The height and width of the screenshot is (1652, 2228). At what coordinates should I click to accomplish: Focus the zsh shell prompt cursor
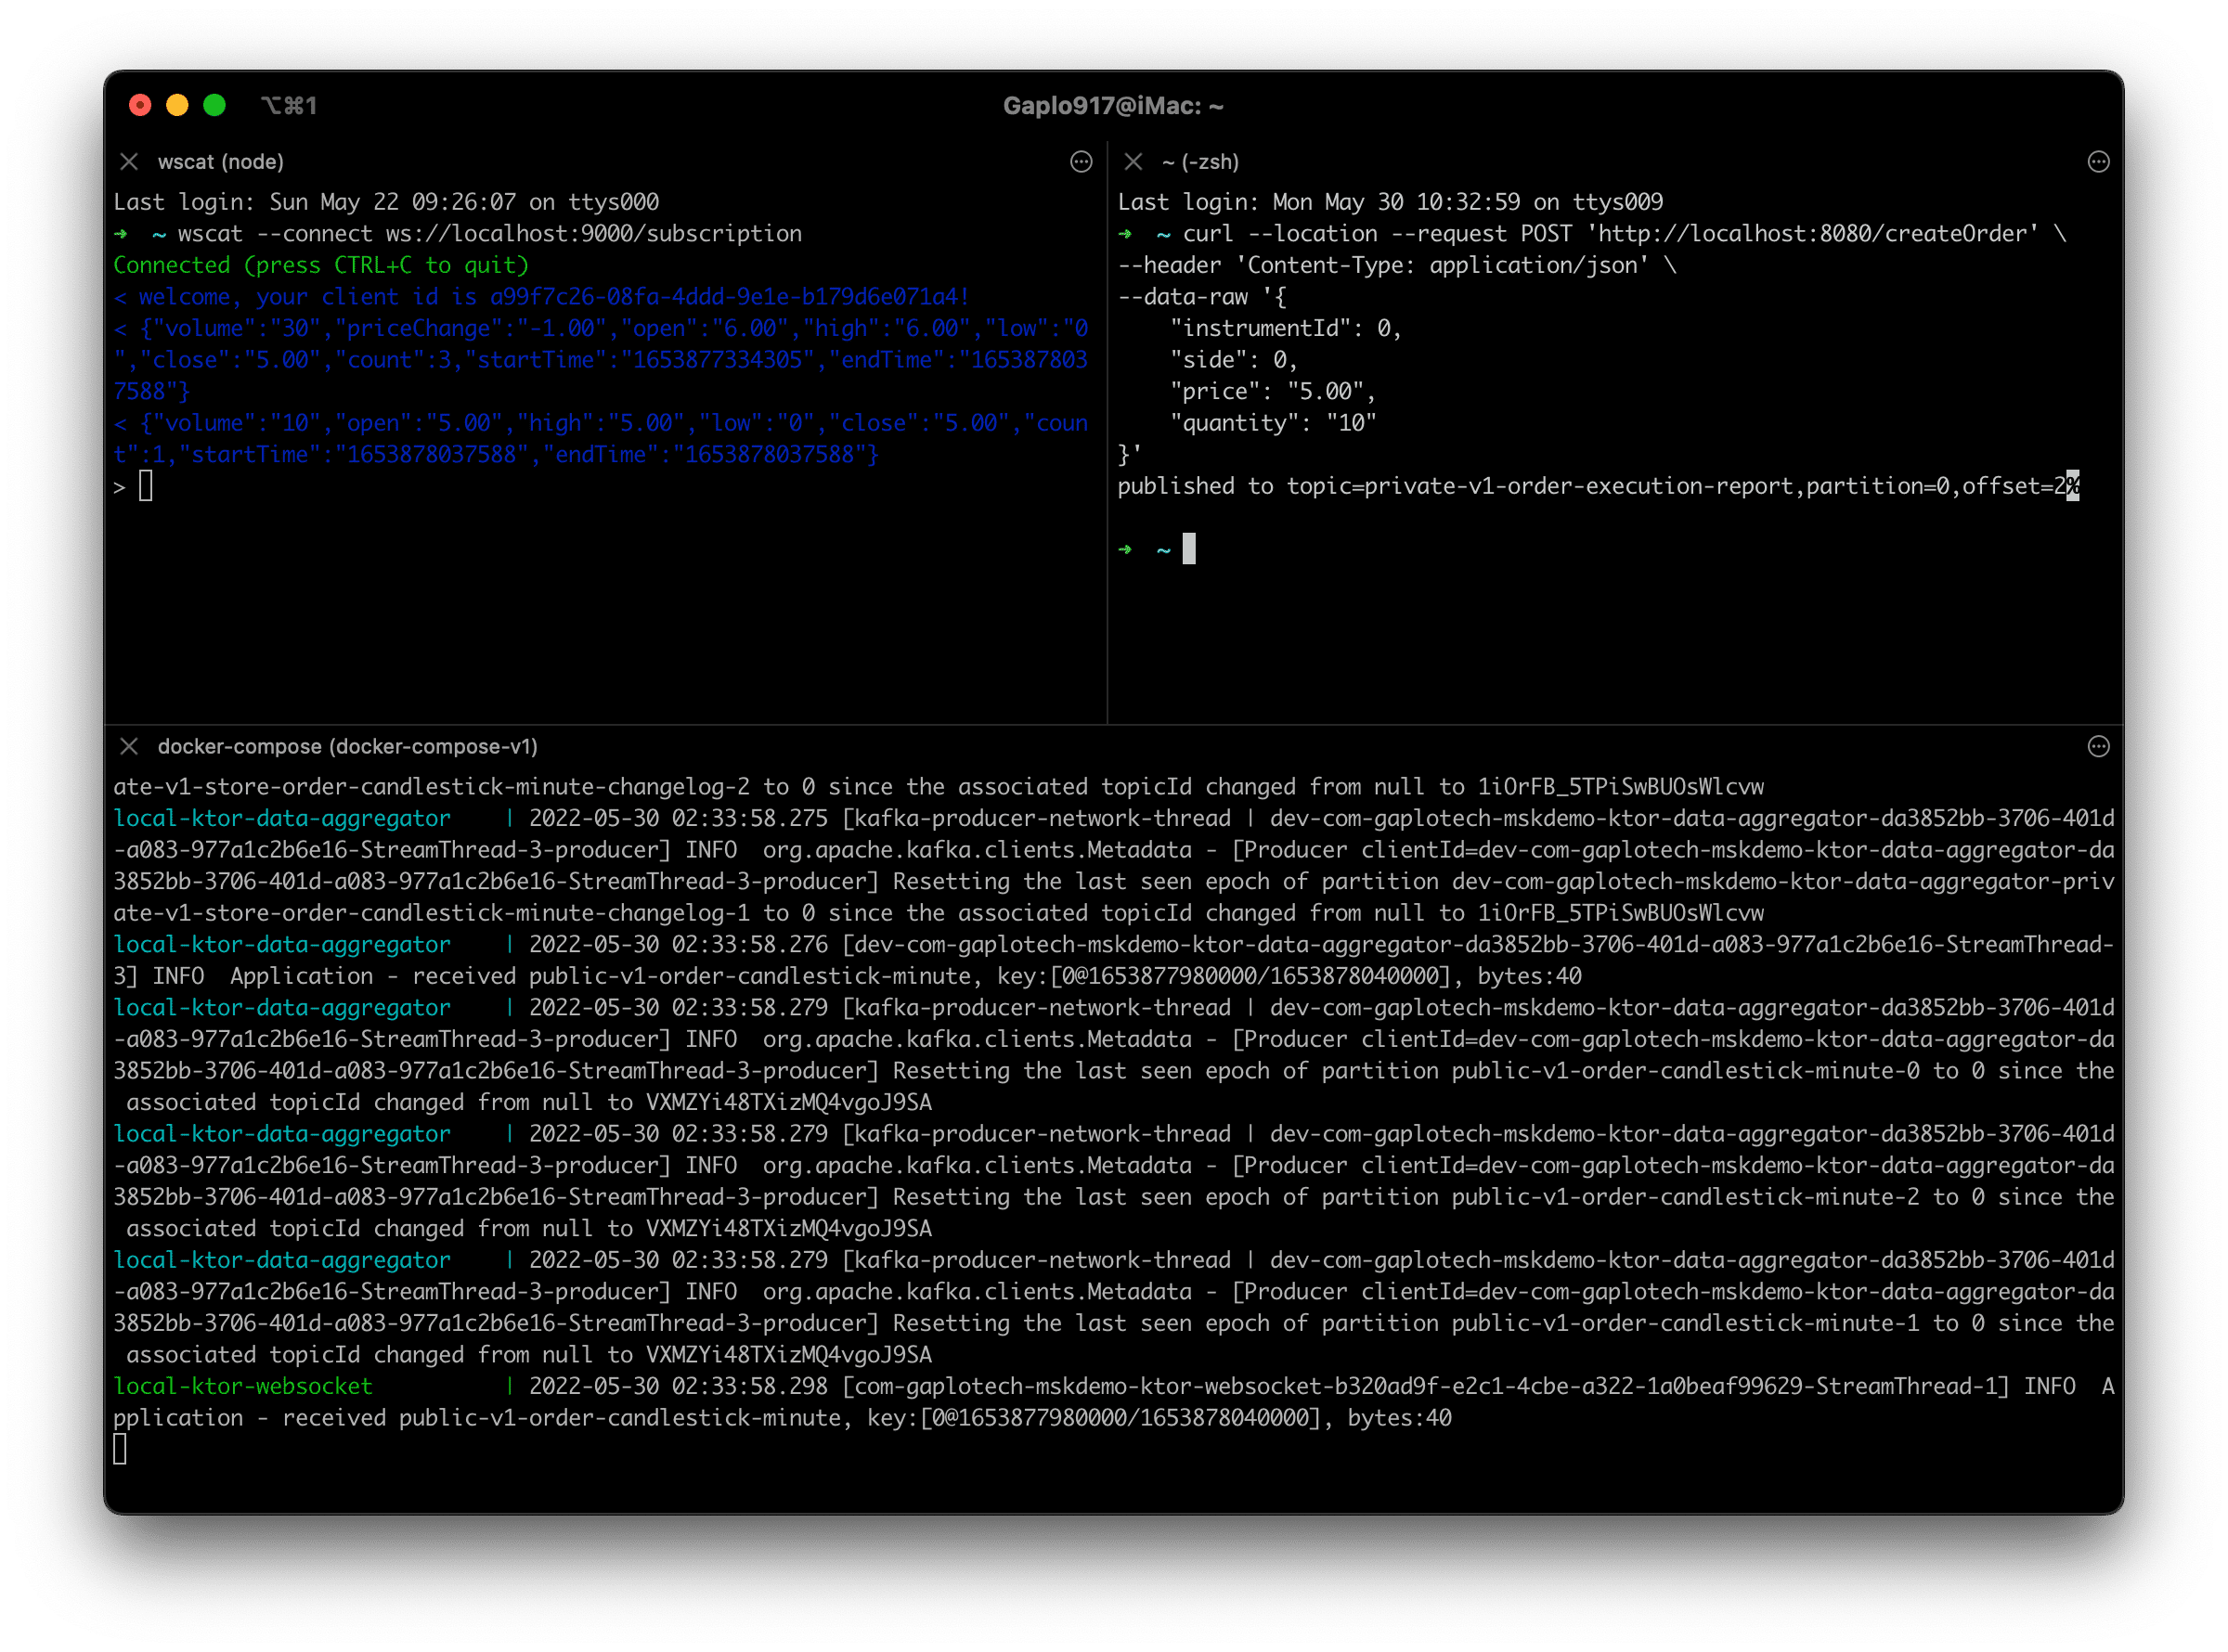[x=1189, y=549]
